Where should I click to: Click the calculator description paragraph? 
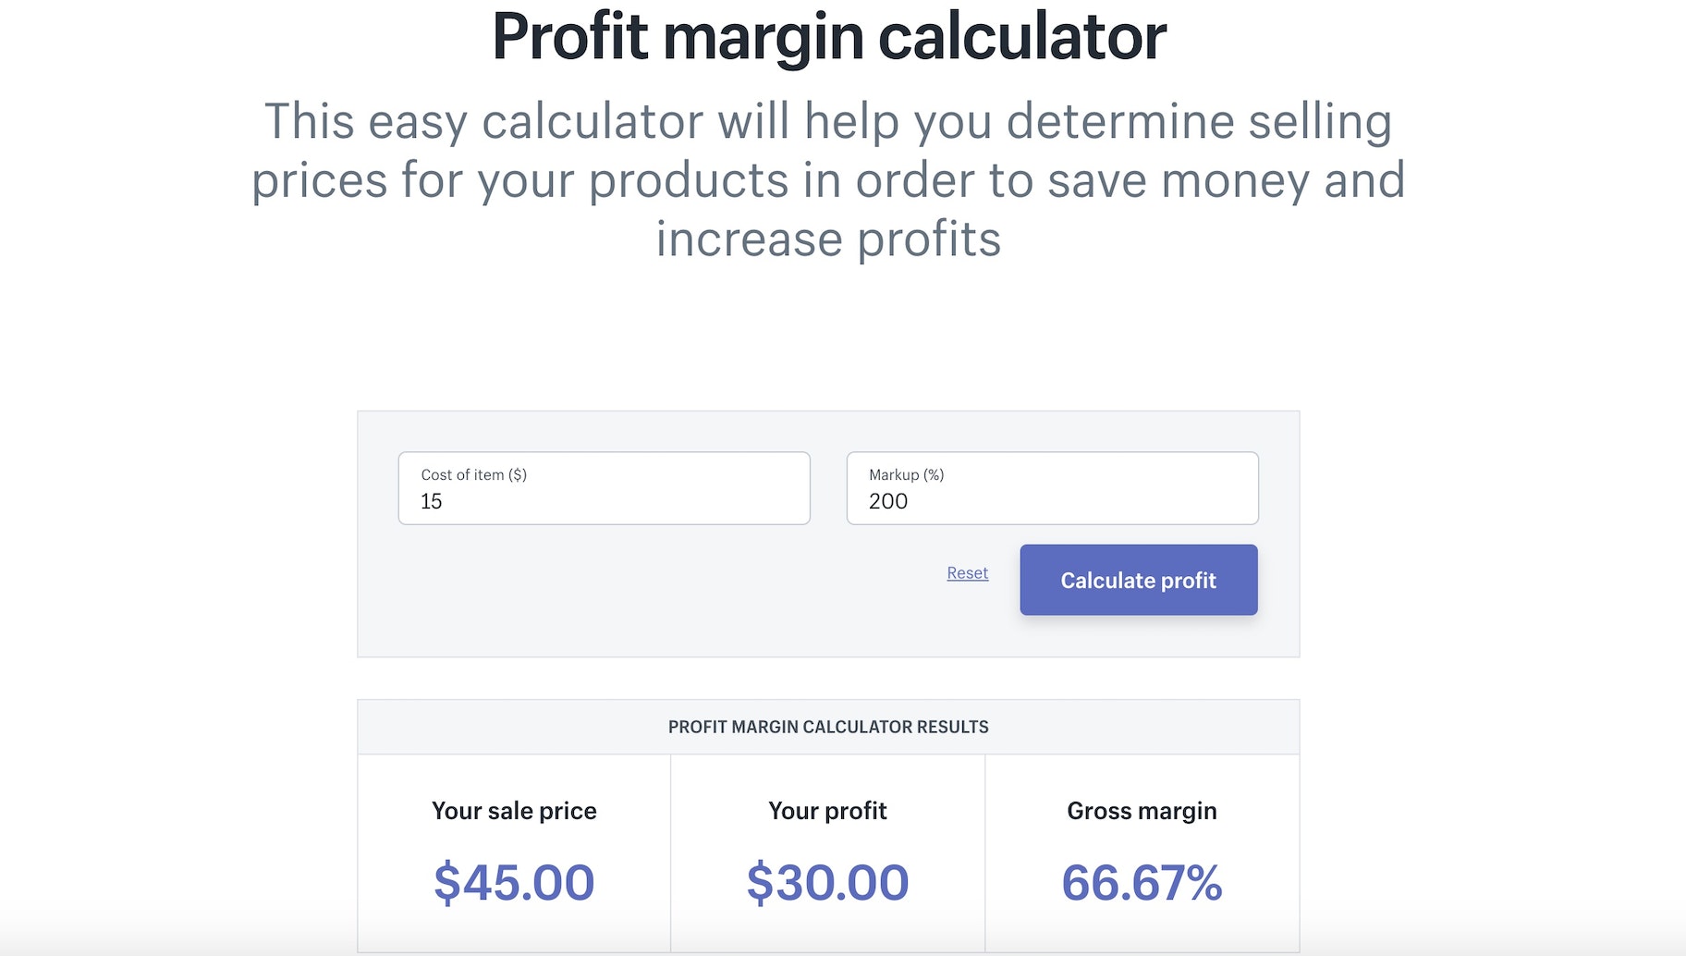pyautogui.click(x=828, y=179)
